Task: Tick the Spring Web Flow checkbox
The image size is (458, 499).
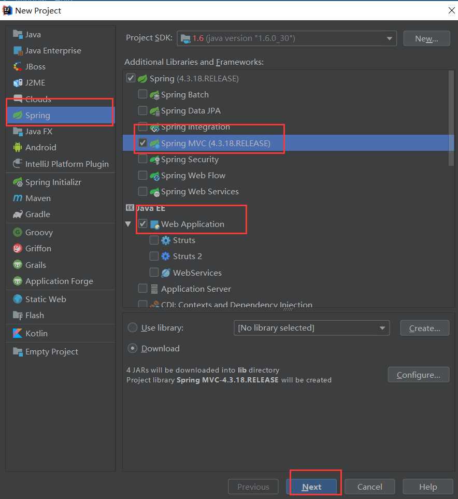Action: [142, 175]
